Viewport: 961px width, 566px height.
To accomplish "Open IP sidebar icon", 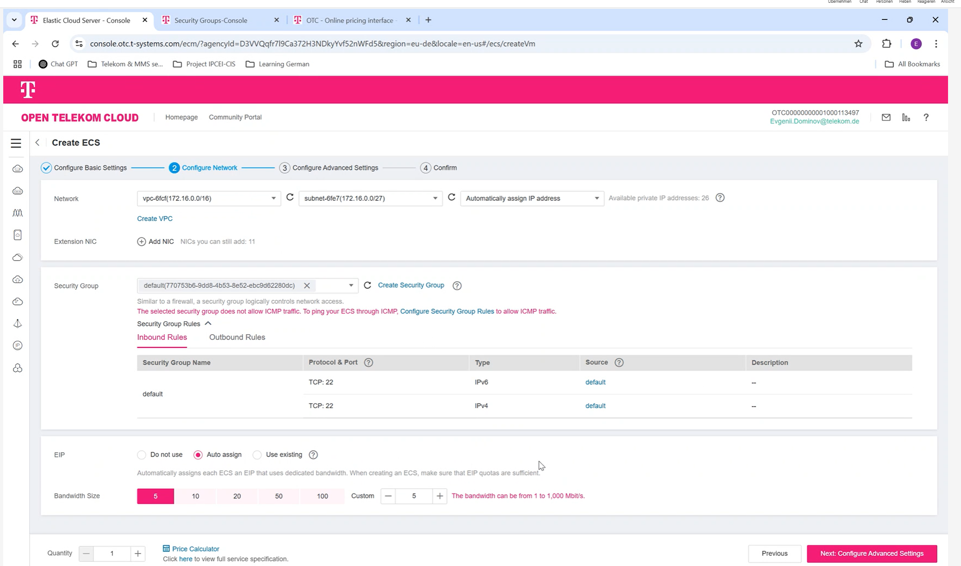I will pyautogui.click(x=18, y=346).
